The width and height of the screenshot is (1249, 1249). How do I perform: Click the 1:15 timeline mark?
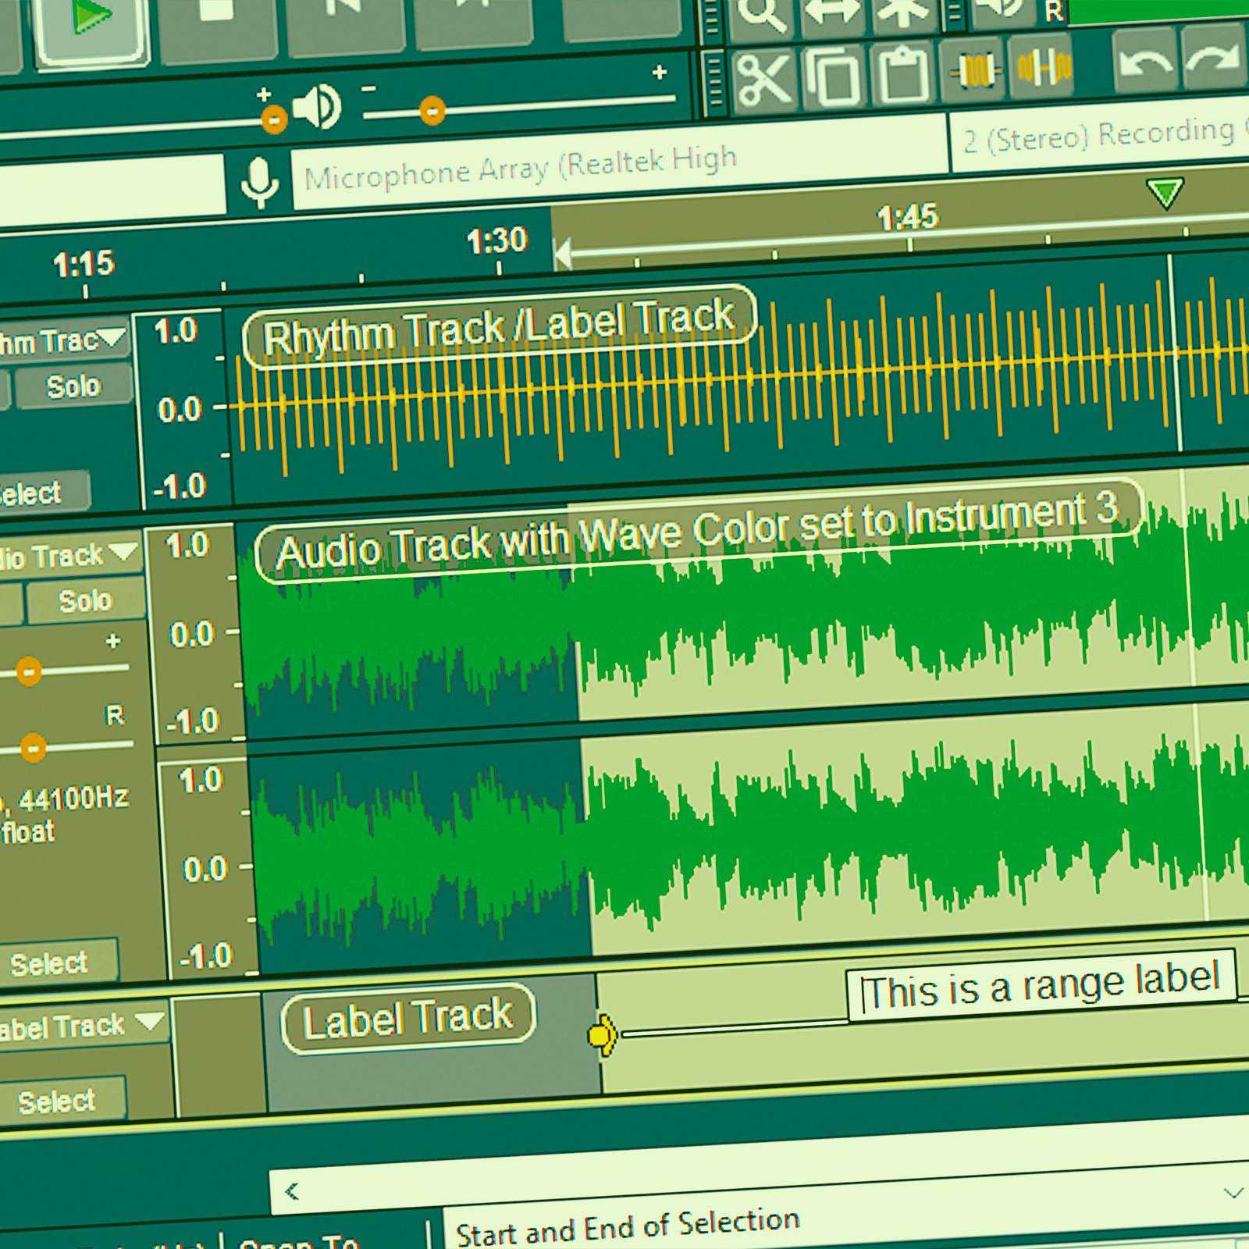pos(84,265)
